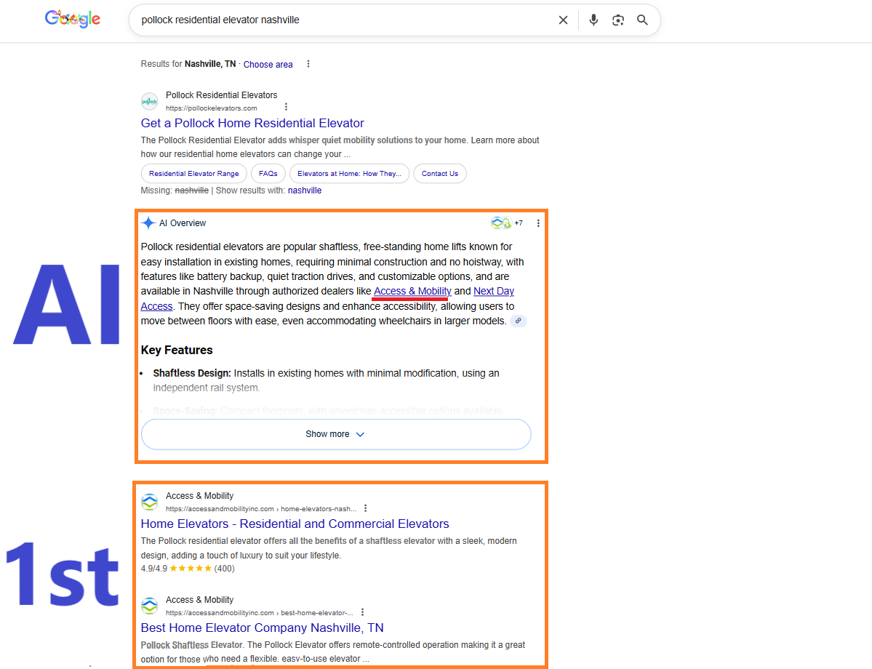Click pollockelevators.com URL text
Viewport: 872px width, 669px height.
[x=212, y=108]
